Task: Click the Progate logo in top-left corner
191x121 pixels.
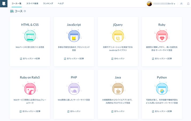Action: tap(4, 4)
